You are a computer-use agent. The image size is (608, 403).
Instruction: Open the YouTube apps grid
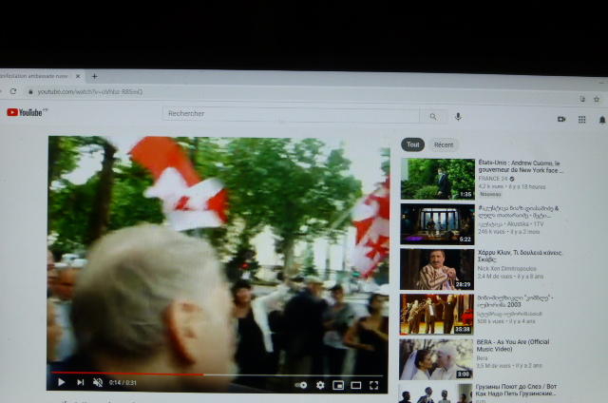click(581, 119)
